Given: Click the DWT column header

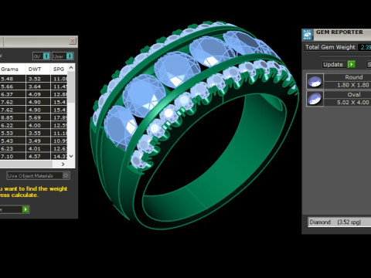Looking at the screenshot, I should coord(35,69).
